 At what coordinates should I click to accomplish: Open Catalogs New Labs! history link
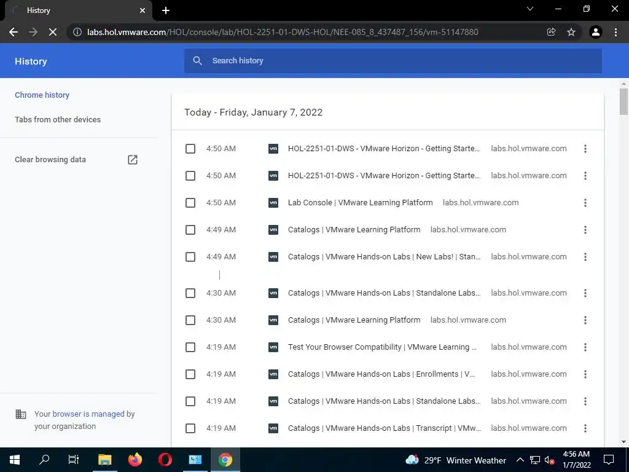[x=384, y=257]
